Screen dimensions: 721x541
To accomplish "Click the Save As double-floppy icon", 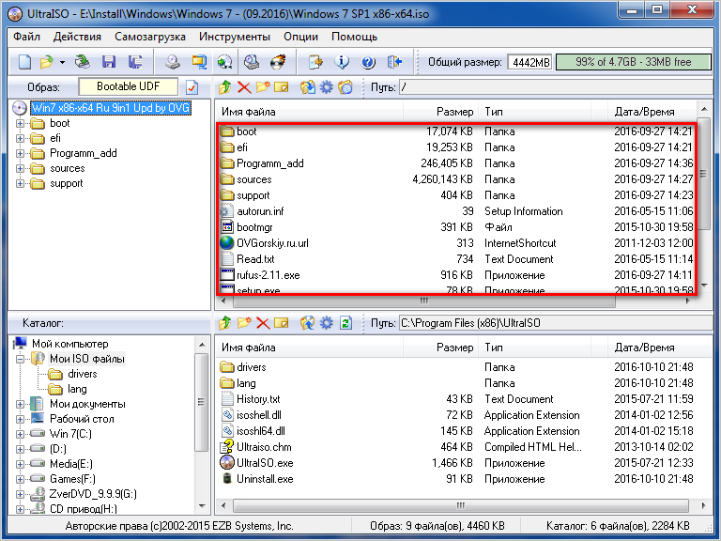I will pyautogui.click(x=135, y=62).
